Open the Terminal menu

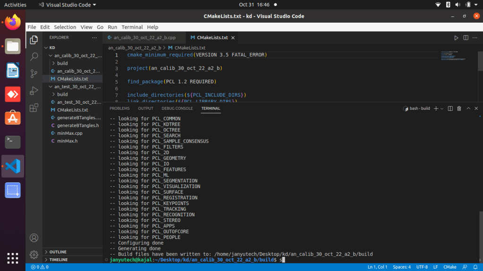coord(132,27)
